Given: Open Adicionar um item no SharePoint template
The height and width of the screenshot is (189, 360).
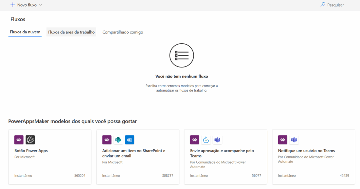Looking at the screenshot, I should (134, 153).
